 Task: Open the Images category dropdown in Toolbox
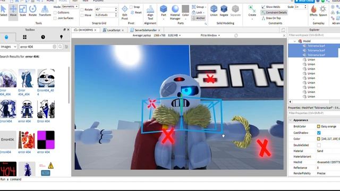tap(8, 47)
